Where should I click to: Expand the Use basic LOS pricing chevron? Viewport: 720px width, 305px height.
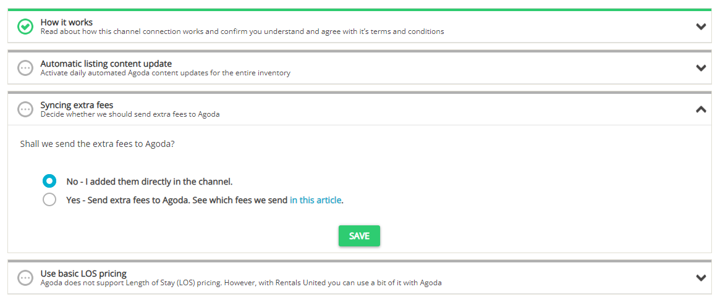(x=701, y=278)
